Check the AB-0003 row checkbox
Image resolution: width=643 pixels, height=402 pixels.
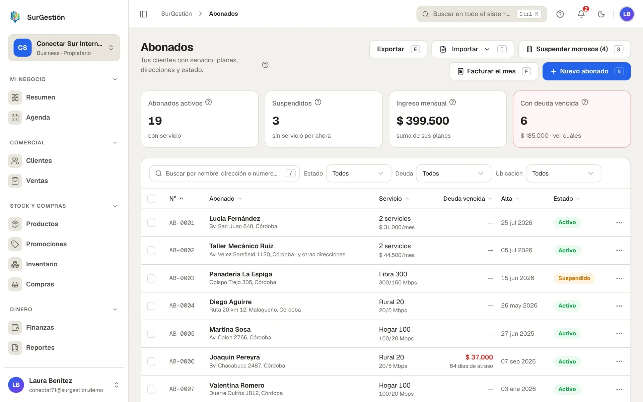point(151,278)
